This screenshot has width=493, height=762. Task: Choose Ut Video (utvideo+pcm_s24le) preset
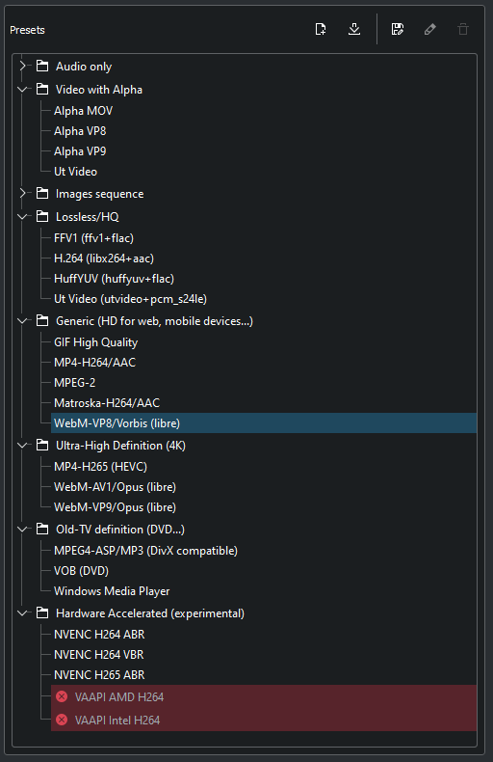[264, 299]
